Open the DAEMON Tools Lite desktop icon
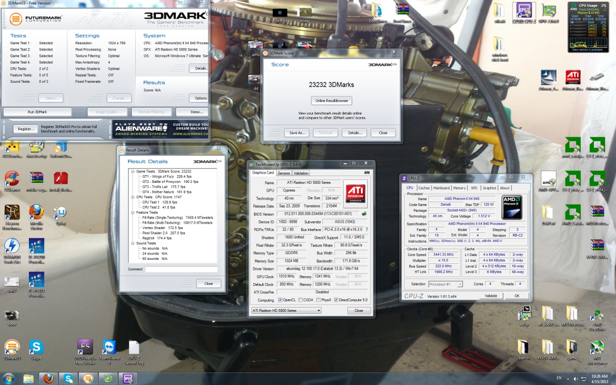616x385 pixels. click(x=12, y=250)
